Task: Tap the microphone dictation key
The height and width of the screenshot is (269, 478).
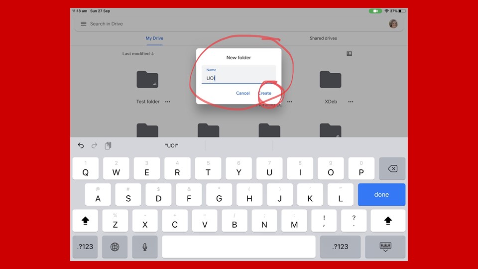Action: click(x=145, y=247)
